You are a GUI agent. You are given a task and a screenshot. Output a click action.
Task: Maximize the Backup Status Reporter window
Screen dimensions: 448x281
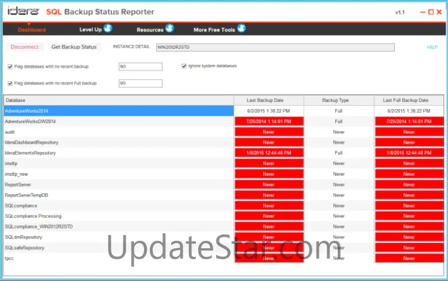click(x=431, y=12)
